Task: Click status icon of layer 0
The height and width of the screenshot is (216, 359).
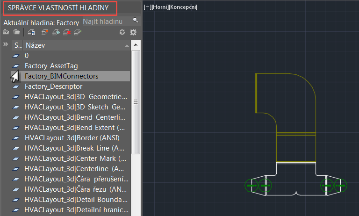Action: coord(16,56)
